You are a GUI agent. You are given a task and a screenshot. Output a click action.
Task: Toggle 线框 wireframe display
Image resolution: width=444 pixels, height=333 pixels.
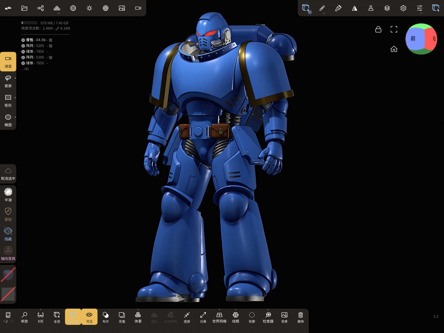(x=235, y=317)
